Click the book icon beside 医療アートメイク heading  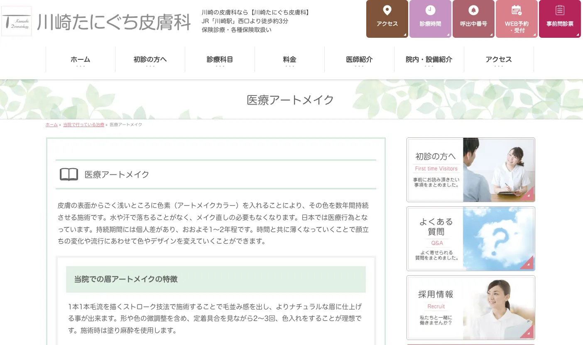pos(69,174)
